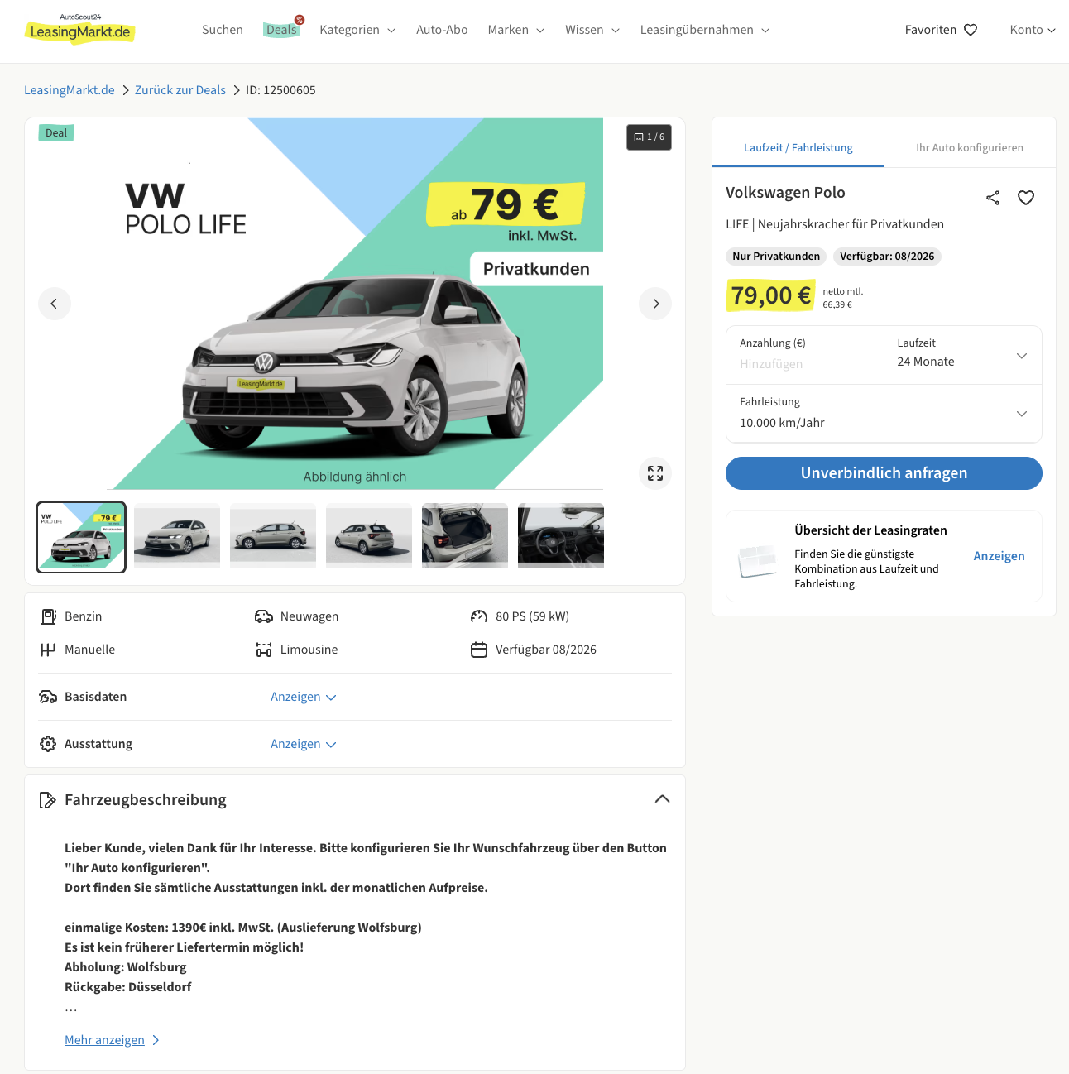This screenshot has height=1074, width=1069.
Task: Switch to Ihr Auto konfigurieren tab
Action: tap(970, 147)
